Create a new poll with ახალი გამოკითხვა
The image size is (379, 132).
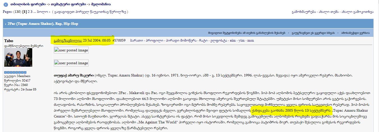[357, 12]
